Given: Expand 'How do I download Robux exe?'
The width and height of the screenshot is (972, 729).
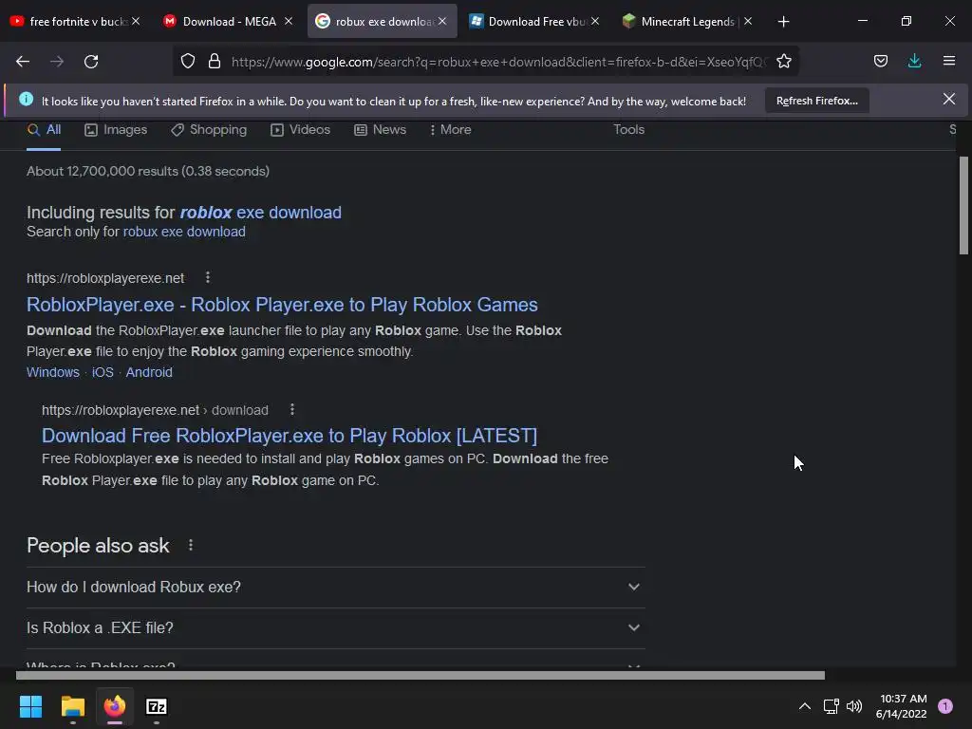Looking at the screenshot, I should [x=335, y=587].
